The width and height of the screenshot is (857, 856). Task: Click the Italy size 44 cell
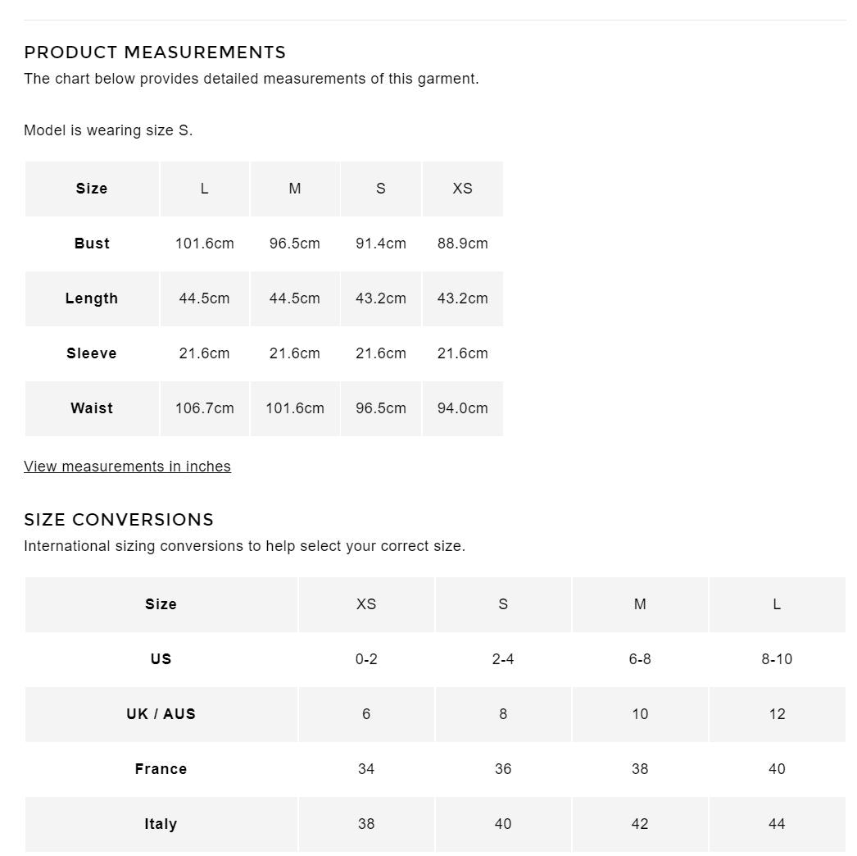coord(777,824)
